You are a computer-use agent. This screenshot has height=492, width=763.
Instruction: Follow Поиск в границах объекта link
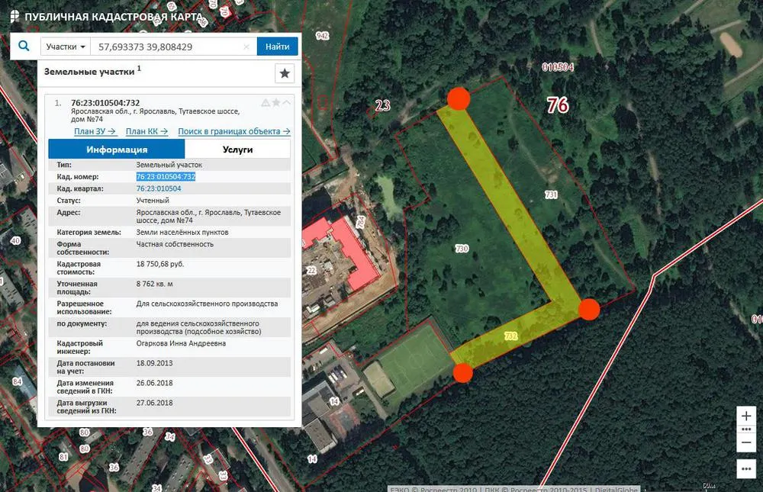234,131
